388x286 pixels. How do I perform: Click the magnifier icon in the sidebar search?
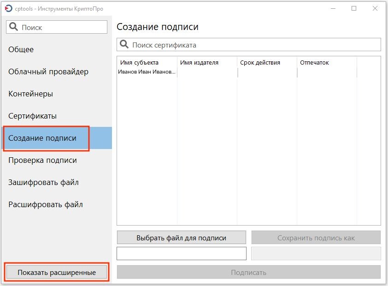click(x=13, y=26)
